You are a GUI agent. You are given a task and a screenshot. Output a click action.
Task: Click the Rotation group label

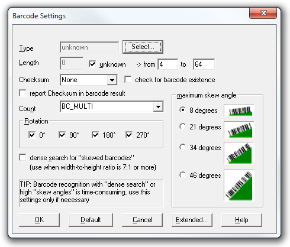coord(36,121)
